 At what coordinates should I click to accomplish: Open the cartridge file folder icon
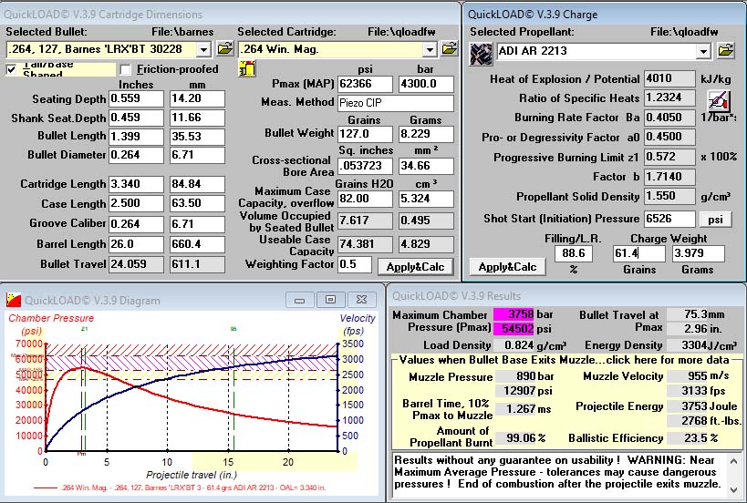pos(450,49)
